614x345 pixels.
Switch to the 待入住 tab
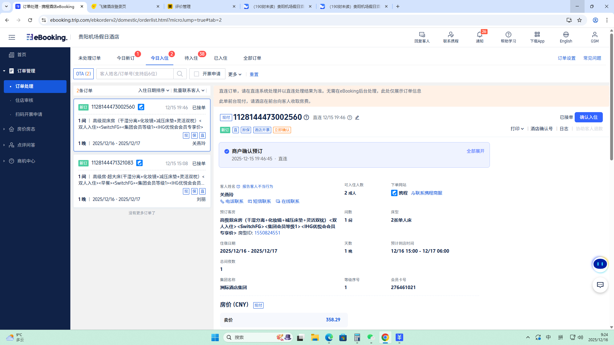pos(191,58)
